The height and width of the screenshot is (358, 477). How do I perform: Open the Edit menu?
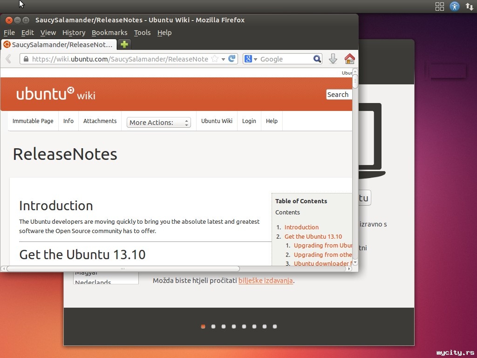[27, 33]
